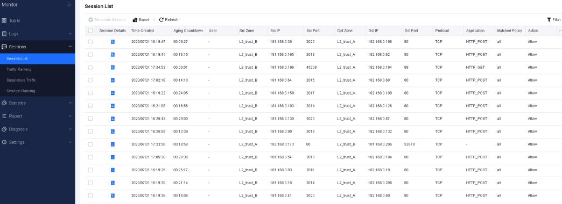562x204 pixels.
Task: Open session details icon for source 181.168.0.83
Action: pos(113,170)
